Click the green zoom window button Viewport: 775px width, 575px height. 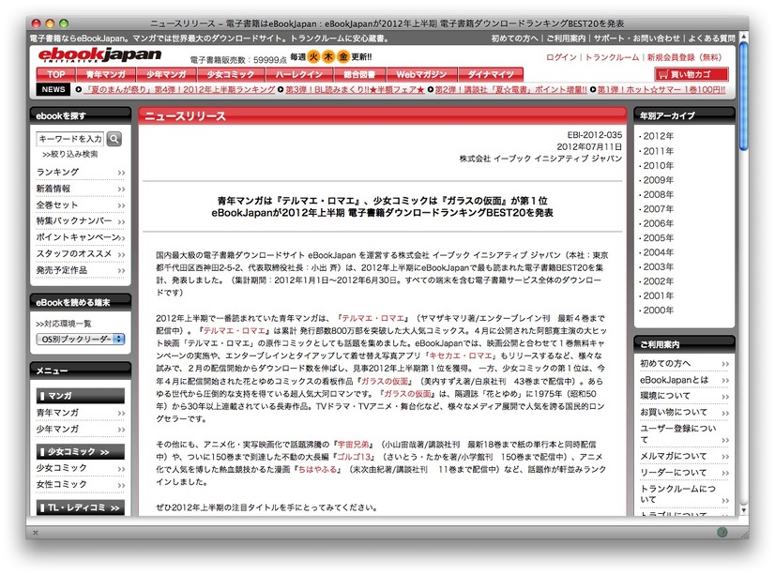click(x=63, y=23)
